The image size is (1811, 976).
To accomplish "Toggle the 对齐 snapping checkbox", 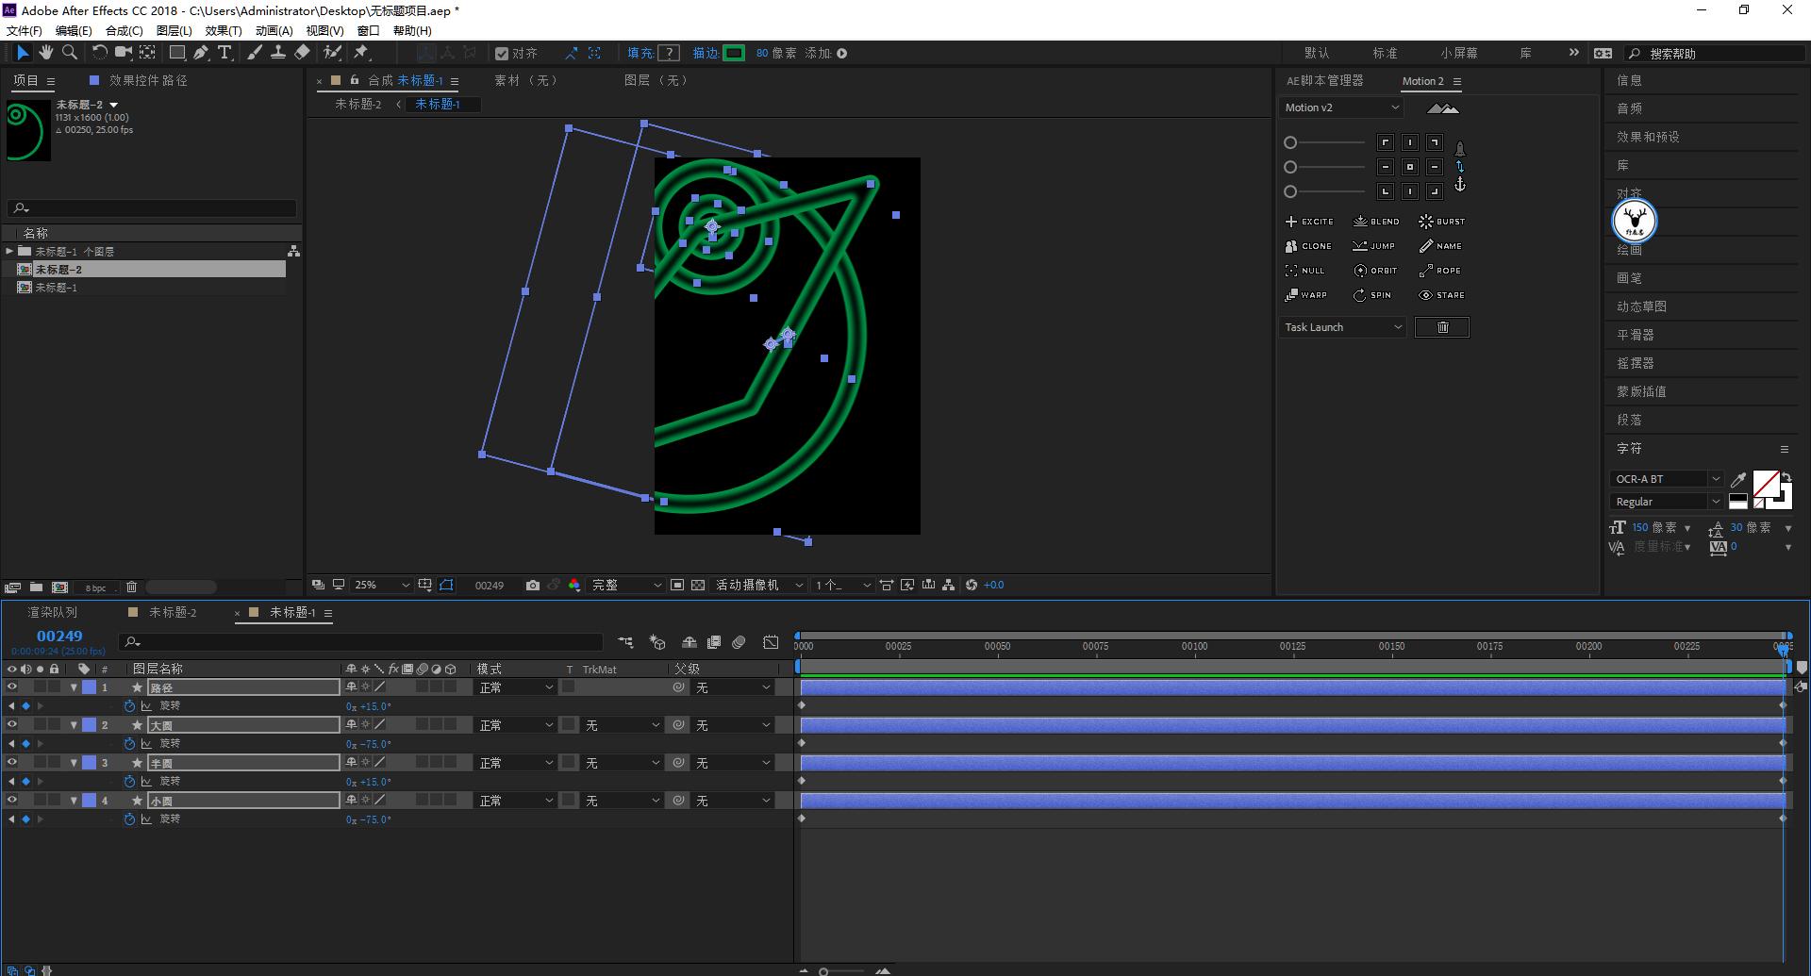I will (502, 54).
